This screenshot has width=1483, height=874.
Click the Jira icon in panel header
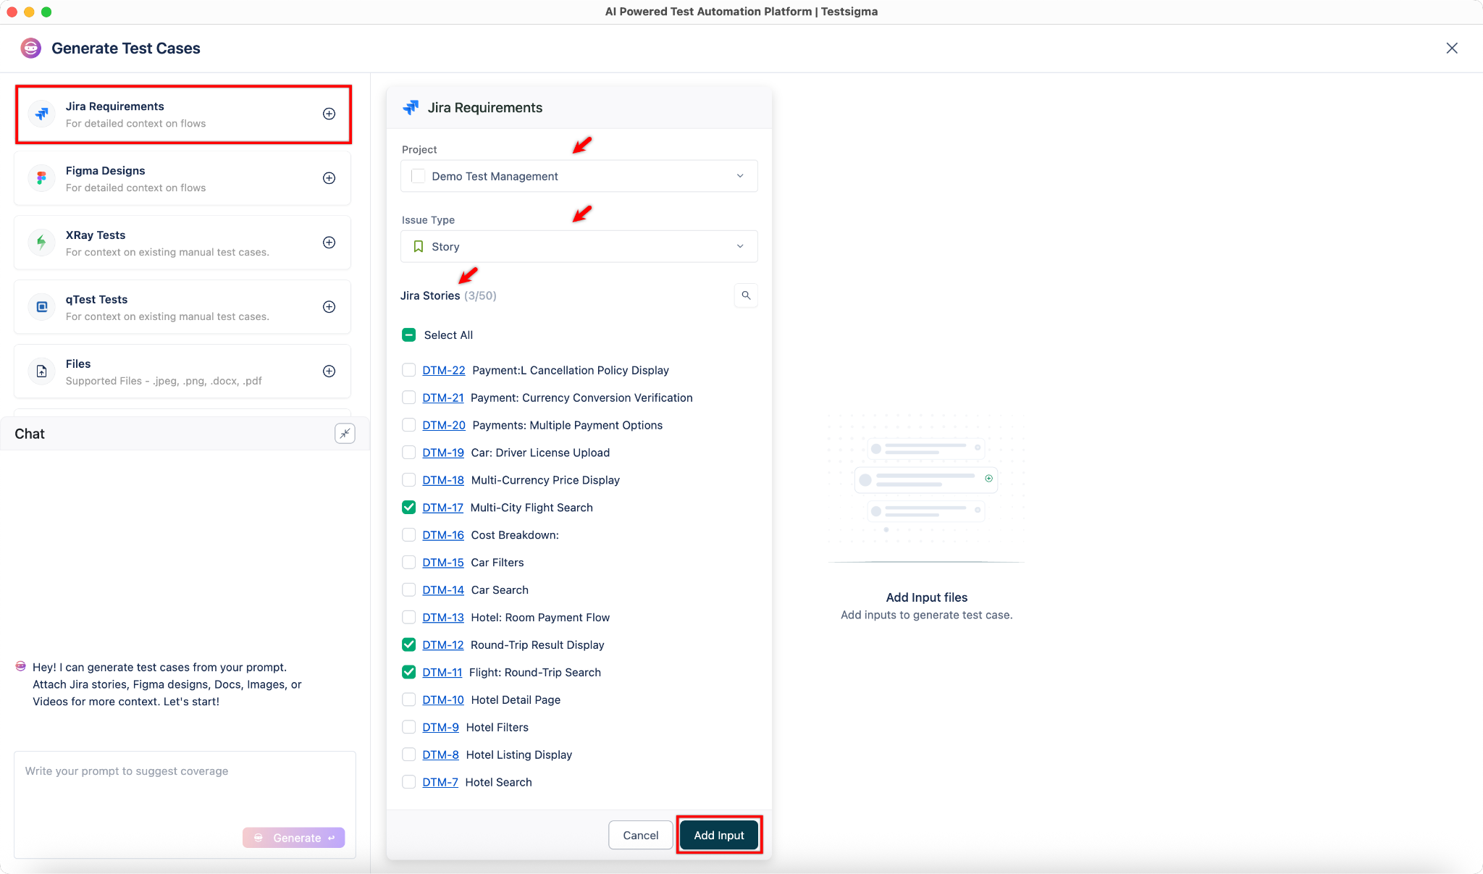411,108
